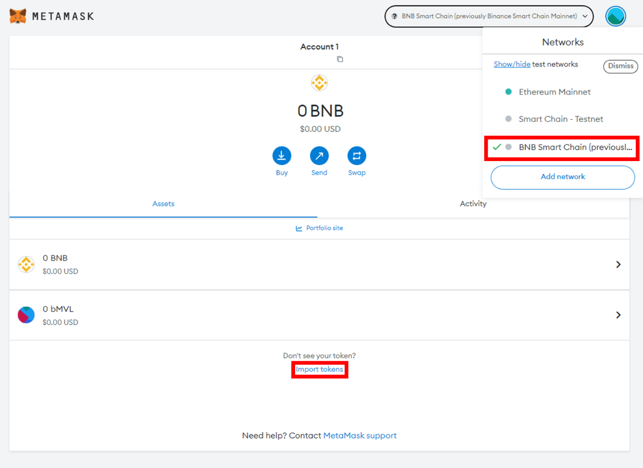This screenshot has height=468, width=643.
Task: Open the network selector dropdown
Action: pos(489,16)
